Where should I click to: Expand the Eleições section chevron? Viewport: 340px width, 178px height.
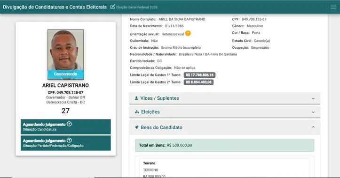tap(313, 112)
